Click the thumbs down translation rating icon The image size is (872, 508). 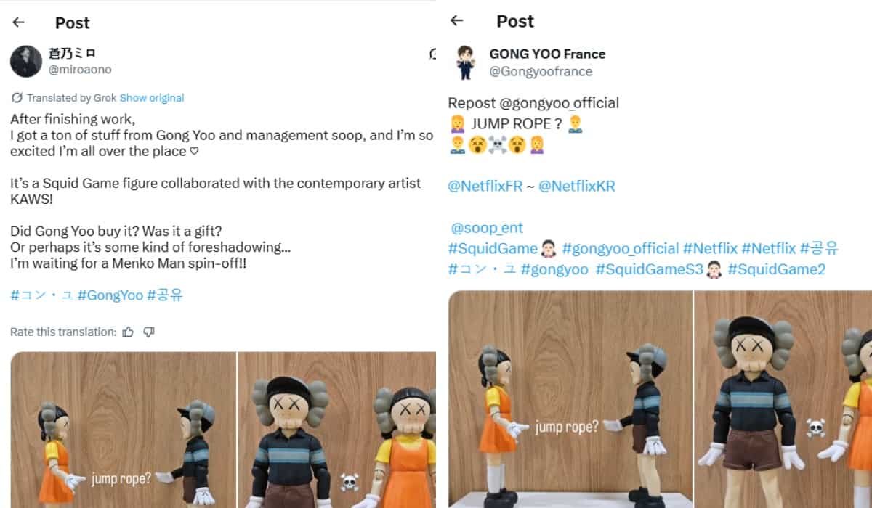click(x=149, y=332)
